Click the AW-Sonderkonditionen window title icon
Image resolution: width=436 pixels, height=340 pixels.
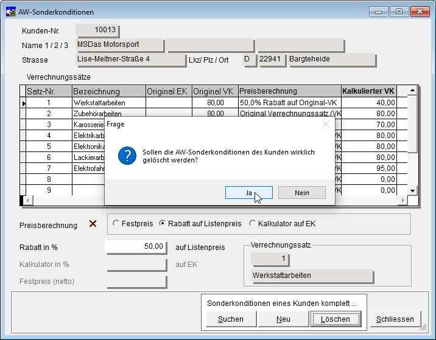coord(11,12)
